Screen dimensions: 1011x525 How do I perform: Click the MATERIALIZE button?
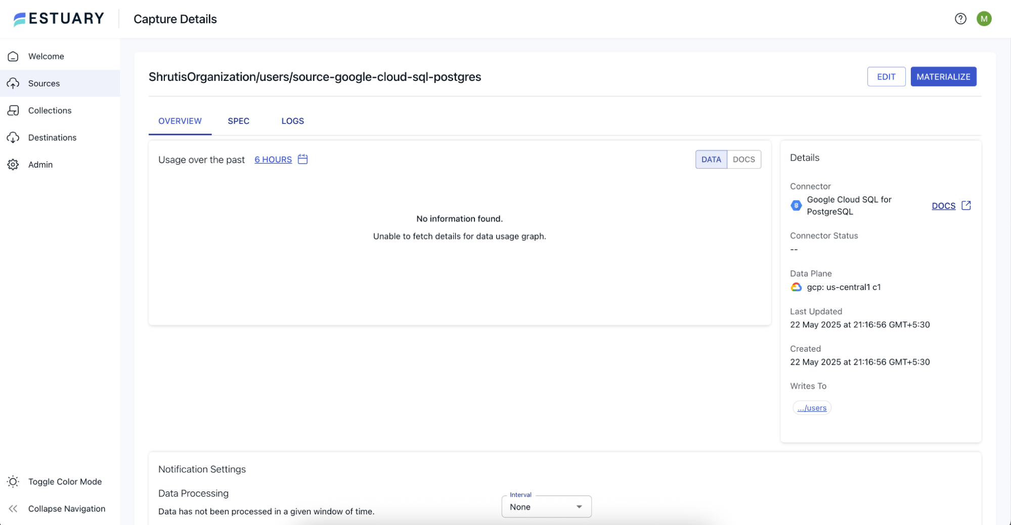[943, 77]
